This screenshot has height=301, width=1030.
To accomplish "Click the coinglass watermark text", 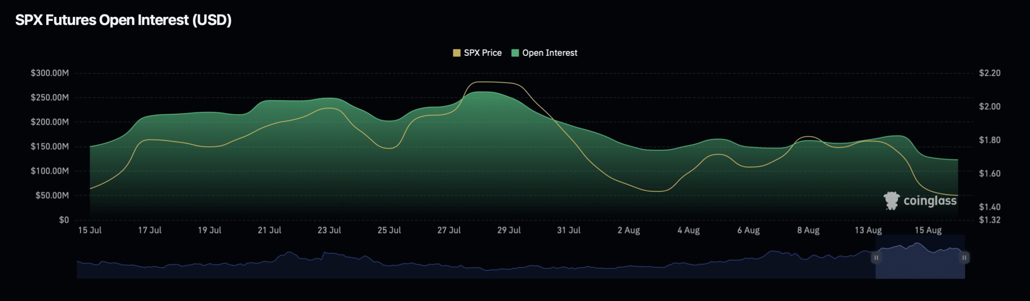I will click(x=930, y=201).
